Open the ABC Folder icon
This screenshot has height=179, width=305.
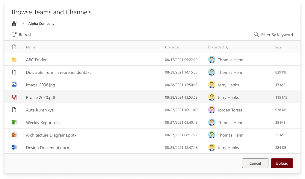tap(14, 59)
